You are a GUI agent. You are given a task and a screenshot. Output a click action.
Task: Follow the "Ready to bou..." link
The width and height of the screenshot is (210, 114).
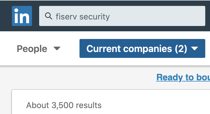(x=183, y=77)
